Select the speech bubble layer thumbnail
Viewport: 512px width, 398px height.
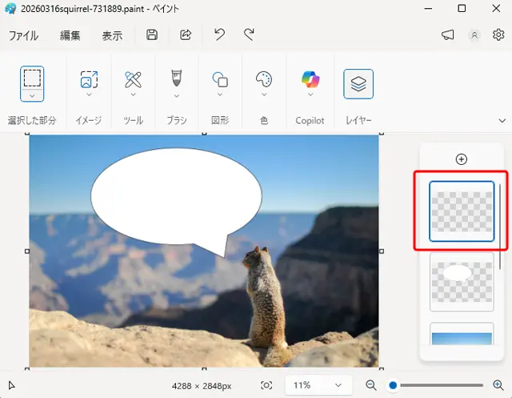point(462,282)
